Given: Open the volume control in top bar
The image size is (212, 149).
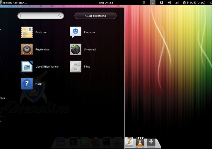Looking at the screenshot, I should click(169, 3).
